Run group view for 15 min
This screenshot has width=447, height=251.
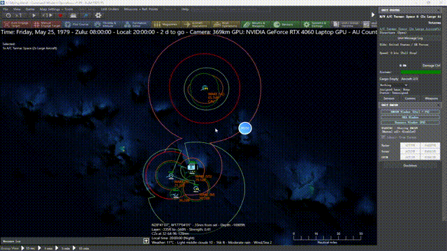pyautogui.click(x=81, y=248)
